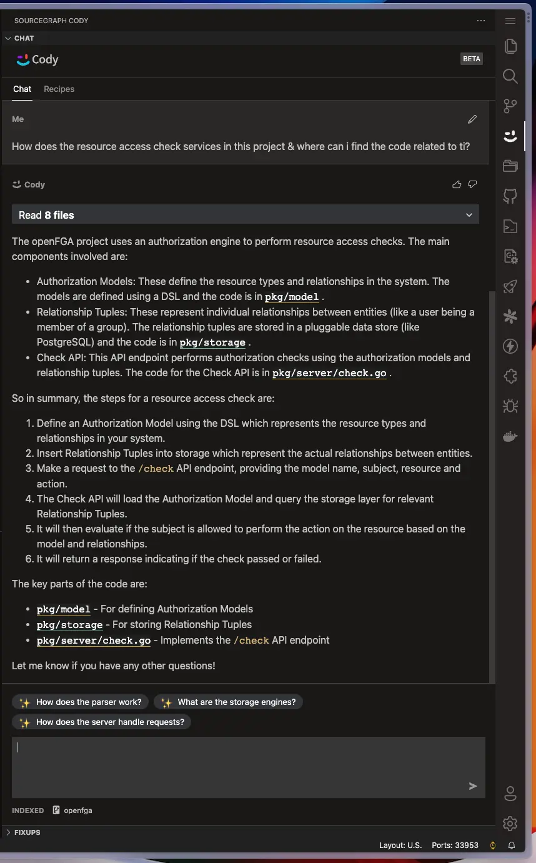536x863 pixels.
Task: Send the message with arrow icon
Action: (473, 786)
